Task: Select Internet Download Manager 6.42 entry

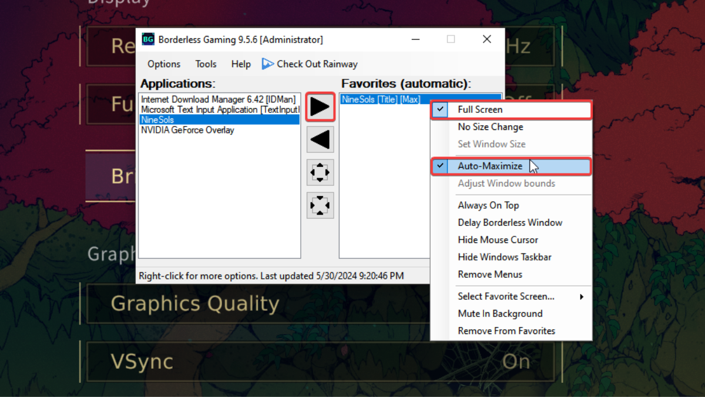Action: tap(219, 99)
